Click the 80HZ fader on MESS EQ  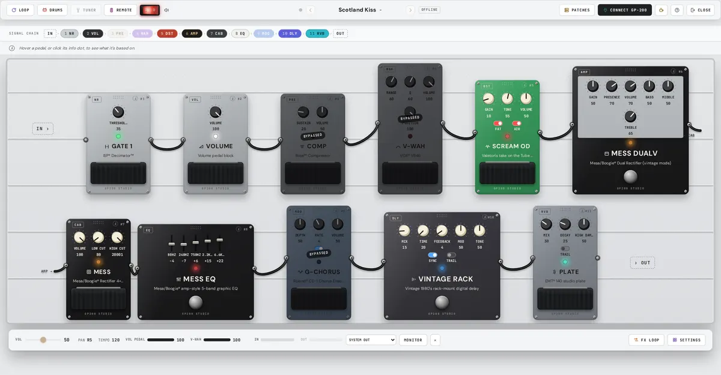171,244
